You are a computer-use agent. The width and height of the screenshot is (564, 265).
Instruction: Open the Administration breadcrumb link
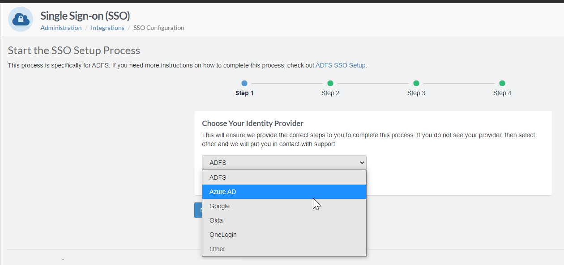(61, 28)
